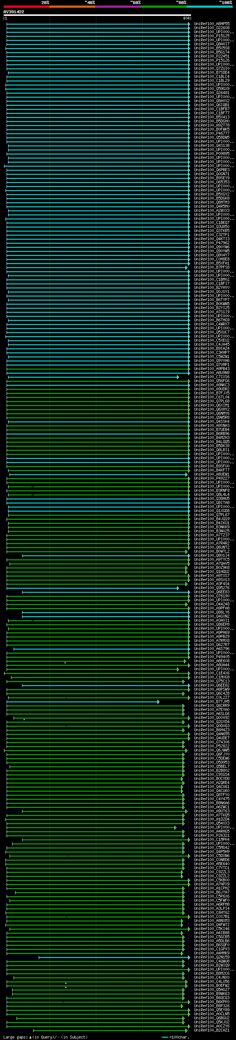Click hit UniRef100_B5X5S8
The height and width of the screenshot is (1040, 236).
[212, 48]
